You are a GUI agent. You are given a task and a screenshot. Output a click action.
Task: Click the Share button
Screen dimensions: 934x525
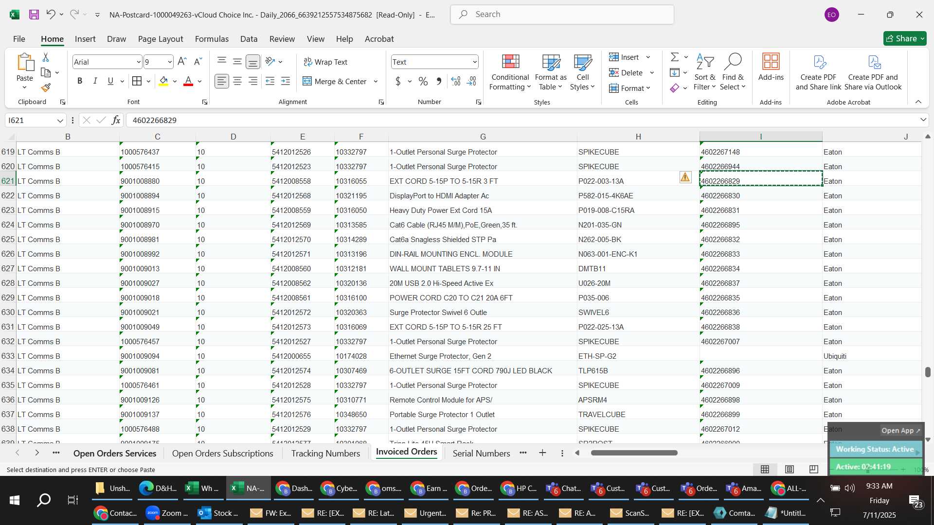click(x=905, y=38)
